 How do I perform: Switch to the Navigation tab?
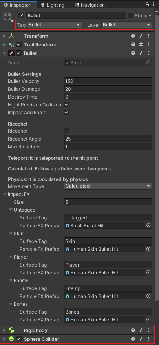click(90, 5)
